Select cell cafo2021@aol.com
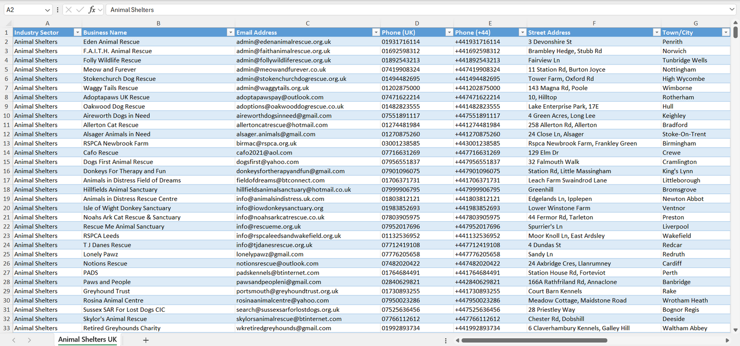The image size is (740, 346). click(307, 153)
